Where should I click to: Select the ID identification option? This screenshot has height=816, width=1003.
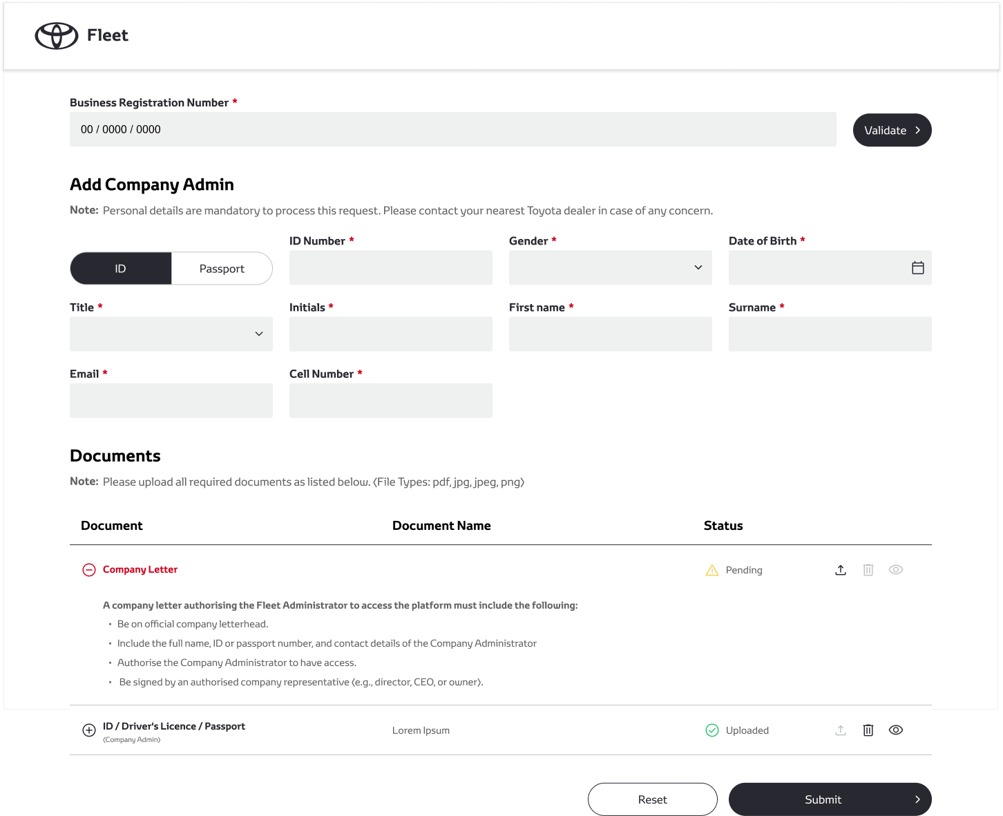[x=121, y=269]
